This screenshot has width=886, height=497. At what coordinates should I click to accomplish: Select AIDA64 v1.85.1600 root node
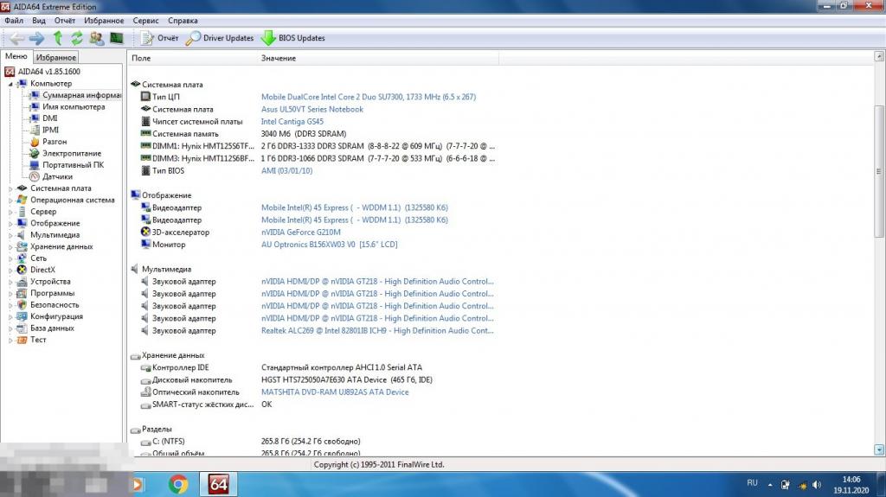point(49,72)
